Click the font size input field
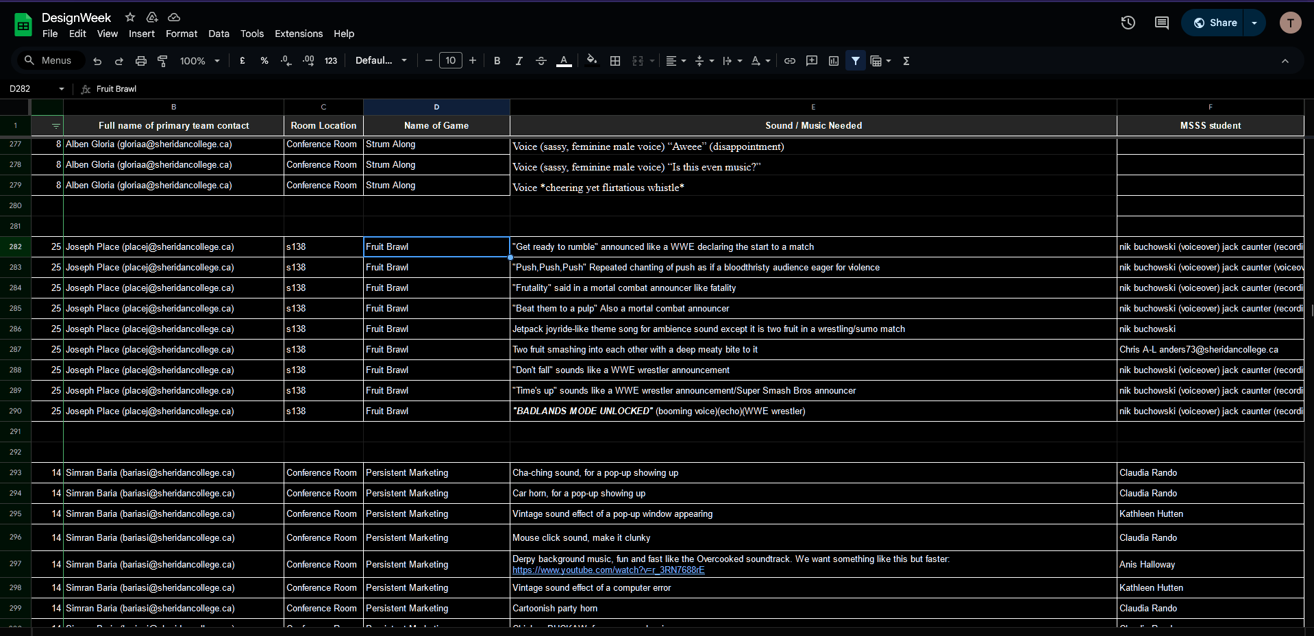This screenshot has width=1314, height=636. pos(450,61)
